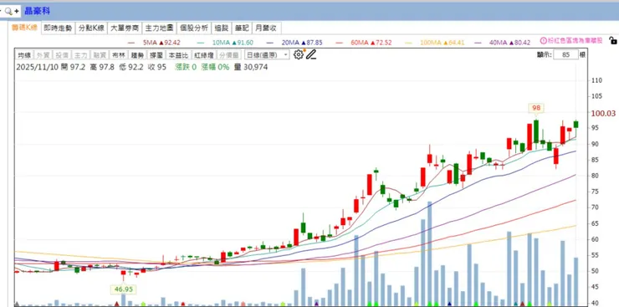Open the 個股分析 tab
Image resolution: width=619 pixels, height=307 pixels.
point(194,28)
